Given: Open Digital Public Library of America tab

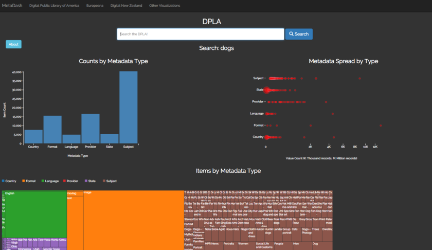Looking at the screenshot, I should point(55,6).
